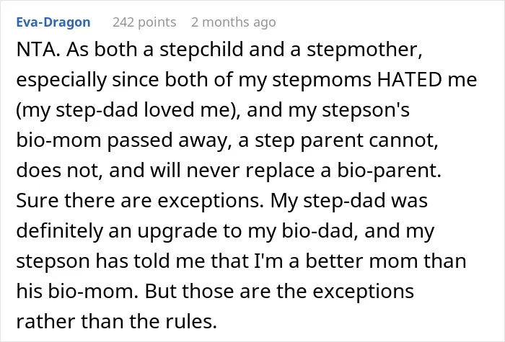The image size is (505, 342).
Task: Open the Eva-Dragon user profile link
Action: [53, 22]
